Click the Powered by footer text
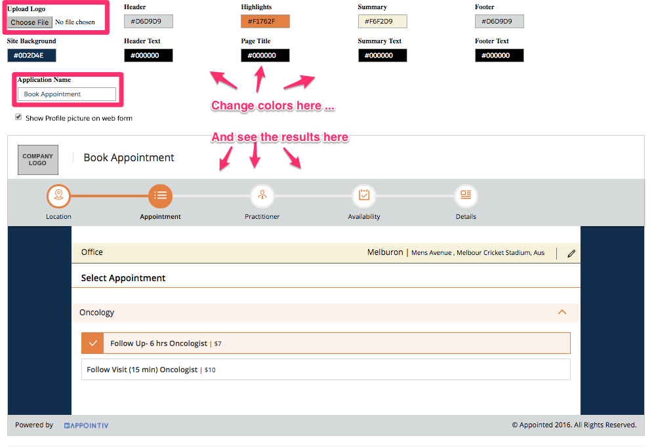Screen dimensions: 654x447 [34, 425]
